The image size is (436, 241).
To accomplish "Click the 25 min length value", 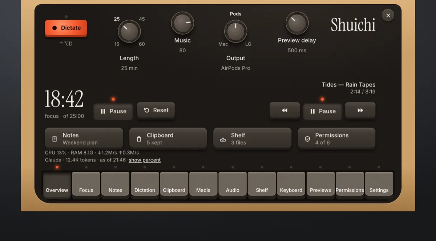I will [129, 68].
